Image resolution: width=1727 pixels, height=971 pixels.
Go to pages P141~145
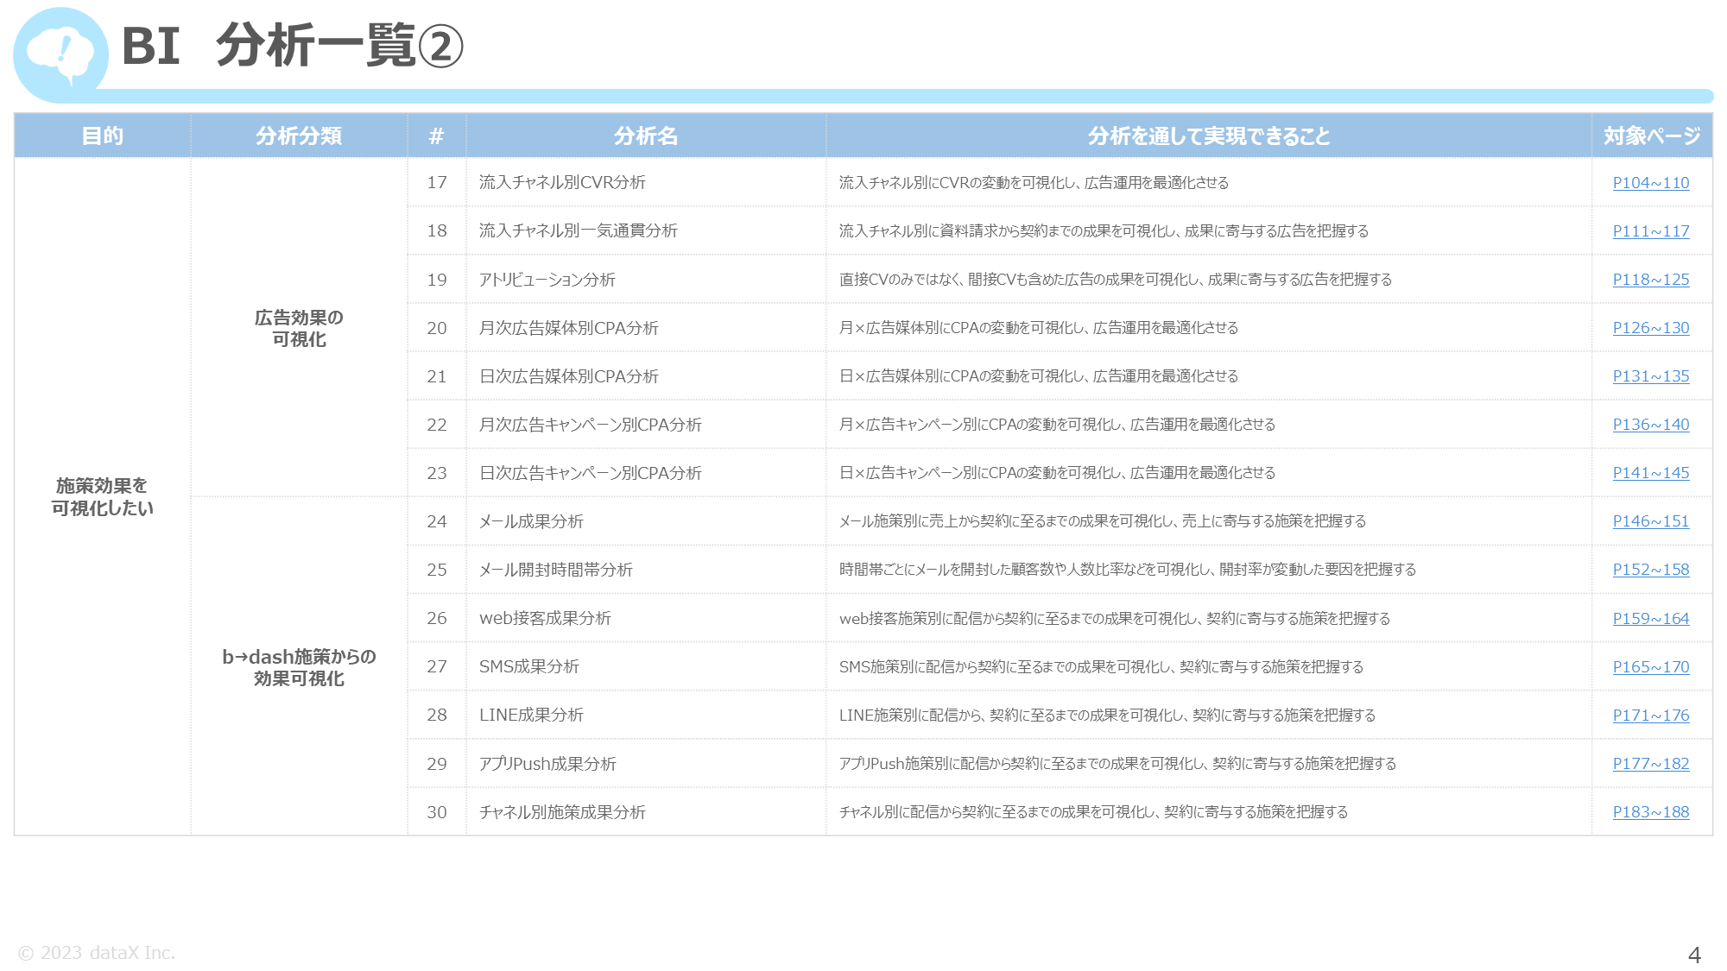coord(1650,473)
